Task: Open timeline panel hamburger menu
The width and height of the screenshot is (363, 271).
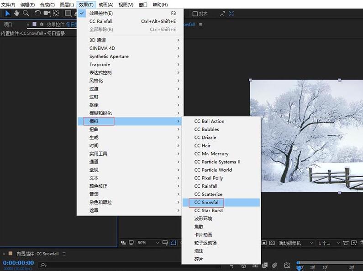Action: (x=64, y=254)
